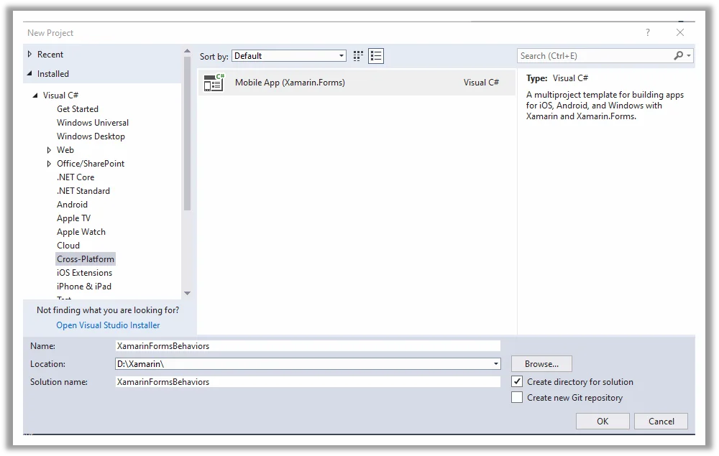The height and width of the screenshot is (456, 719).
Task: Collapse the Visual C# node
Action: (x=35, y=96)
